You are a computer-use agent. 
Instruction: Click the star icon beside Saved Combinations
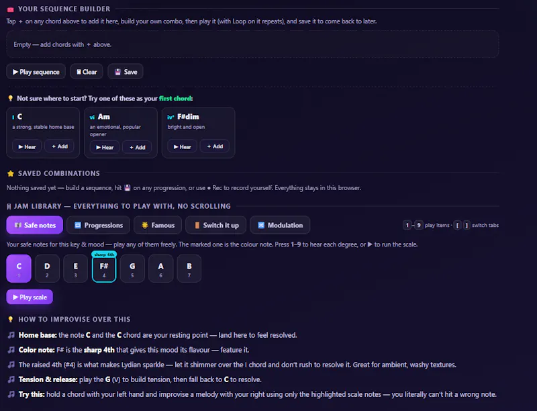(11, 174)
